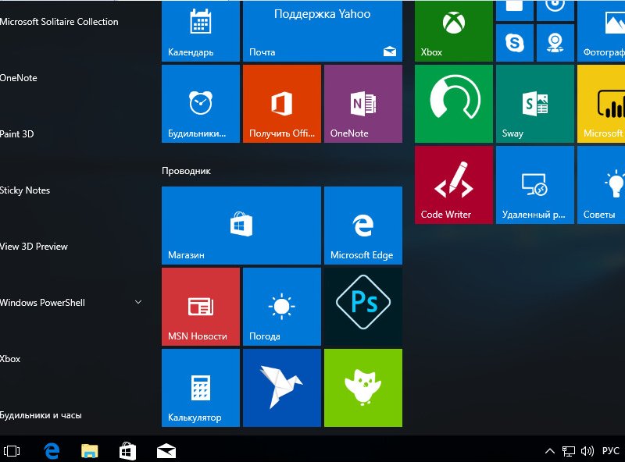Open Microsoft Solitaire Collection from the app list
The image size is (625, 462).
(59, 22)
